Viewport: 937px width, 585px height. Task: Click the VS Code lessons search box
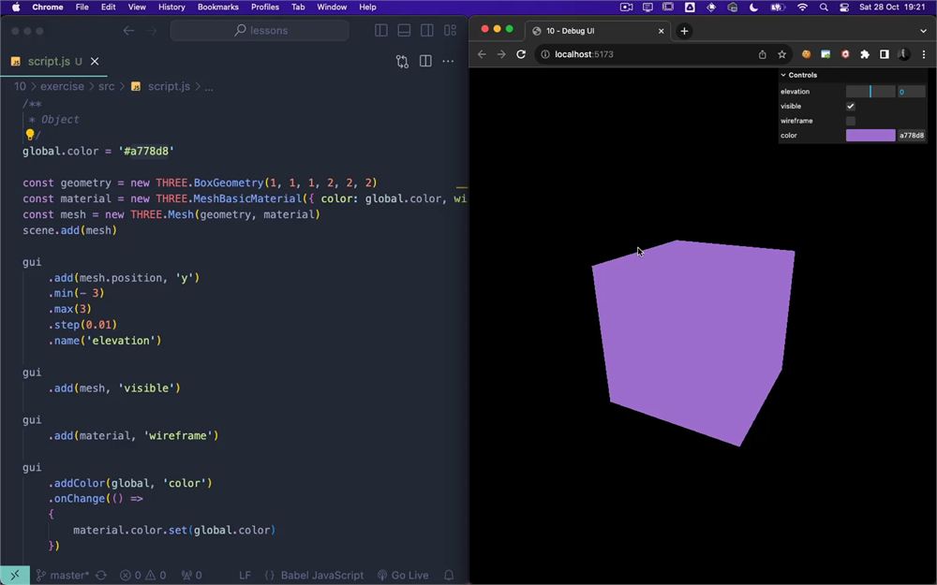260,31
